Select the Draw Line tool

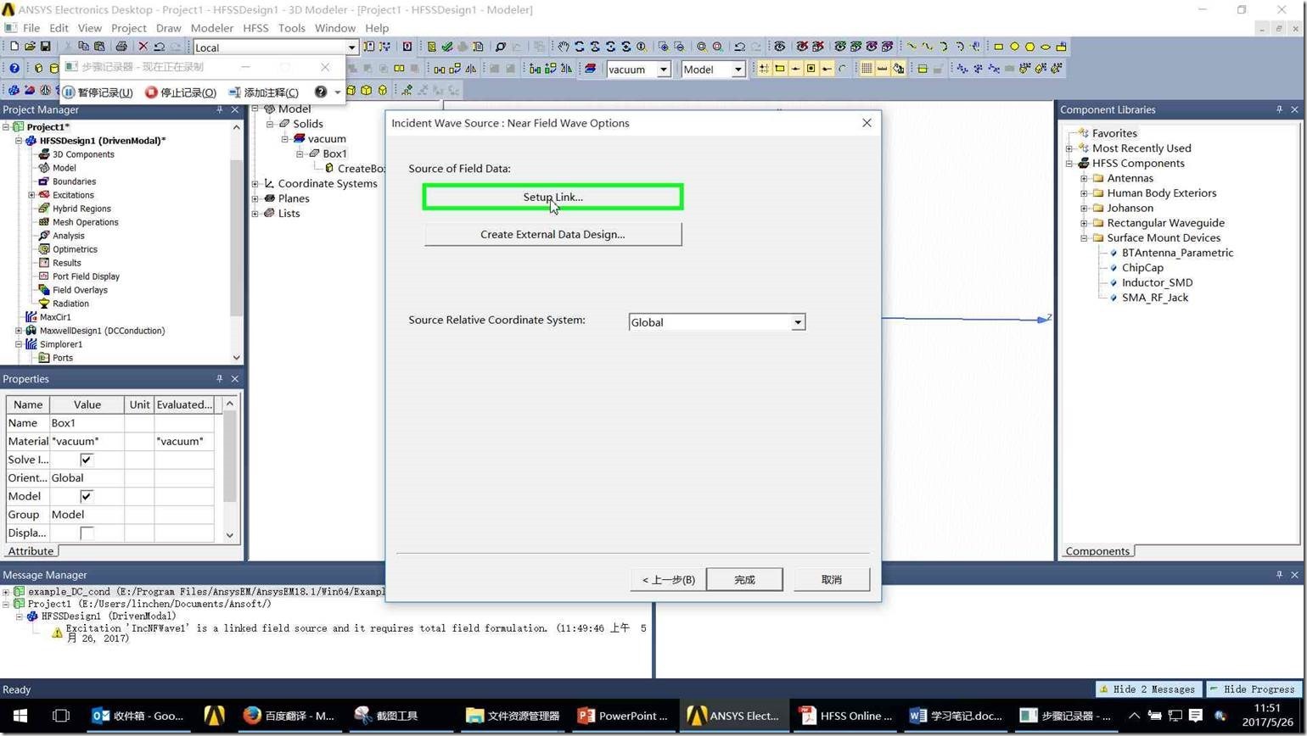coord(912,47)
